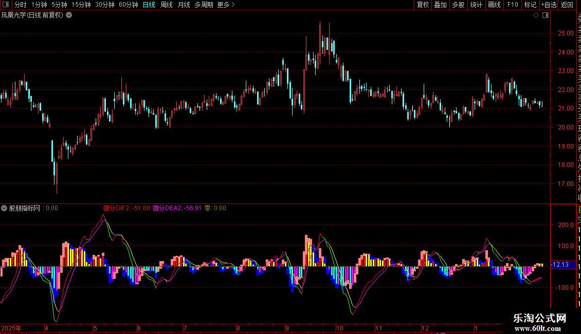Toggle the left sidebar panel icon
The height and width of the screenshot is (334, 581).
6,5
